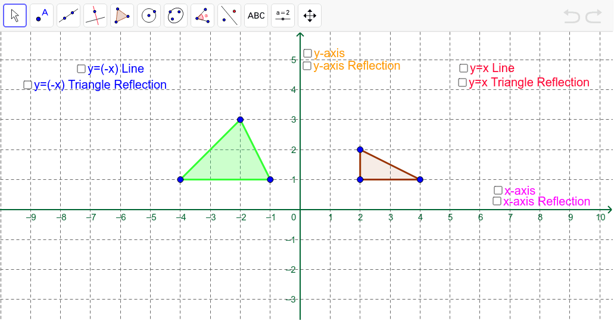Click the 'x-axis Reflection' label text
Screen dimensions: 614x321
pos(547,201)
